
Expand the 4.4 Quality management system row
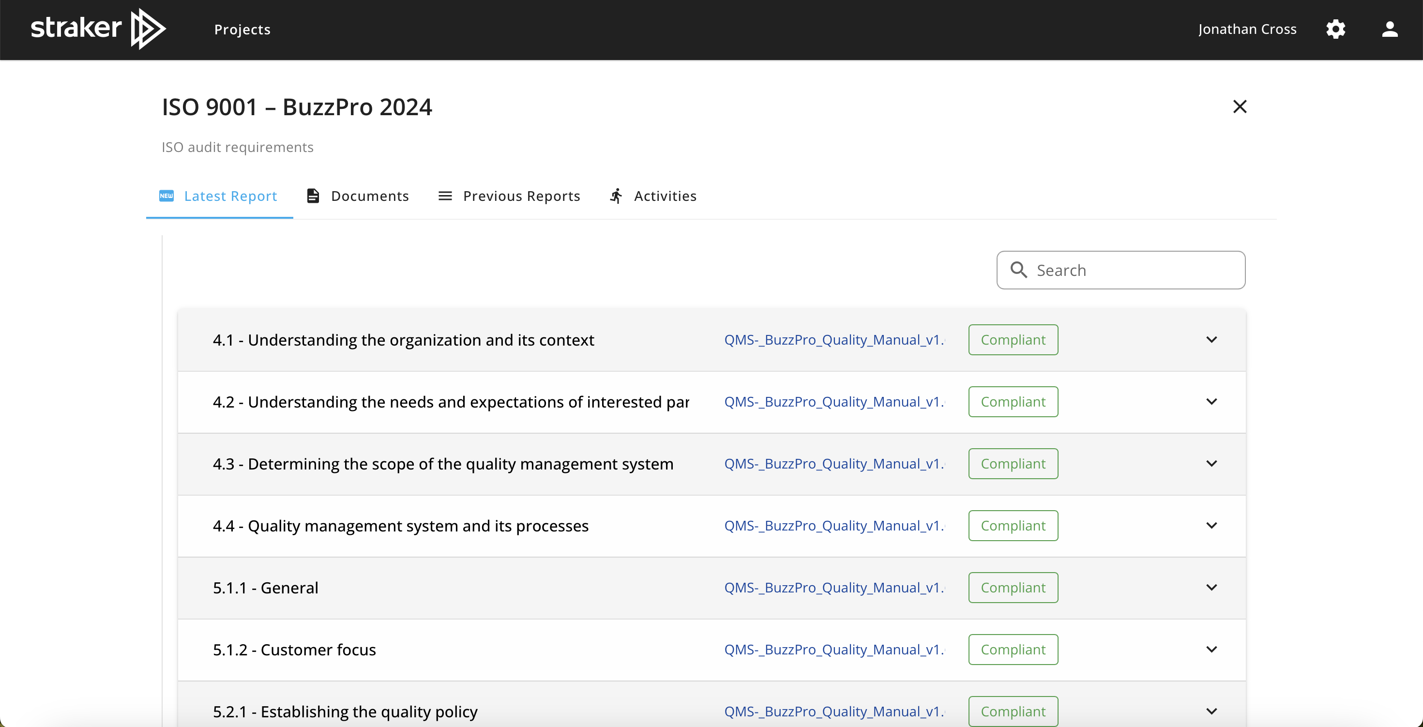[x=1211, y=525]
